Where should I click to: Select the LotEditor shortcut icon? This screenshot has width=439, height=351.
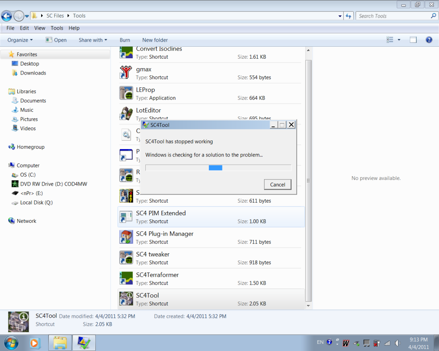126,114
